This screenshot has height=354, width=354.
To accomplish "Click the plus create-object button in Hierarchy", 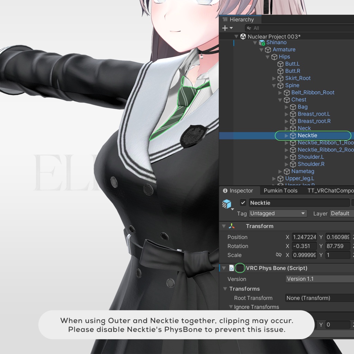I will [x=225, y=28].
